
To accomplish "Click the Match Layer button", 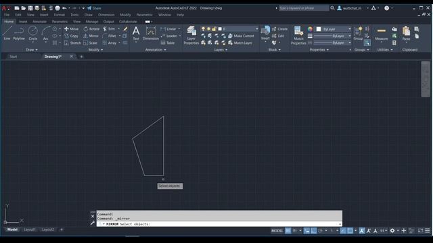I will point(240,43).
